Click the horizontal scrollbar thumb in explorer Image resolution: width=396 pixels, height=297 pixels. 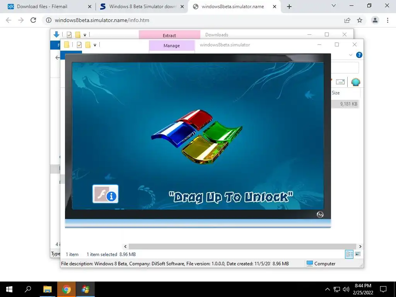[x=242, y=246]
